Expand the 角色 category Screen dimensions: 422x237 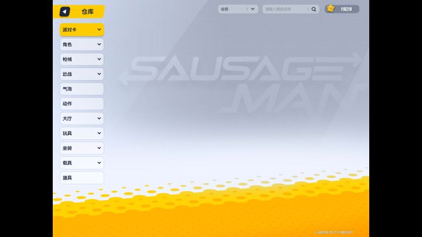[x=82, y=44]
